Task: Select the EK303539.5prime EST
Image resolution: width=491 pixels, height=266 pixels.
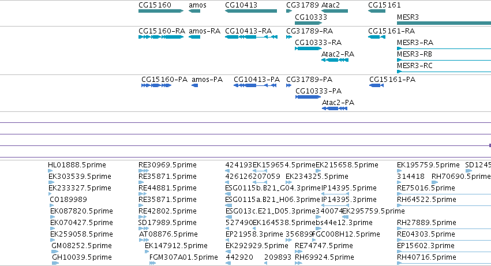Action: pos(80,177)
